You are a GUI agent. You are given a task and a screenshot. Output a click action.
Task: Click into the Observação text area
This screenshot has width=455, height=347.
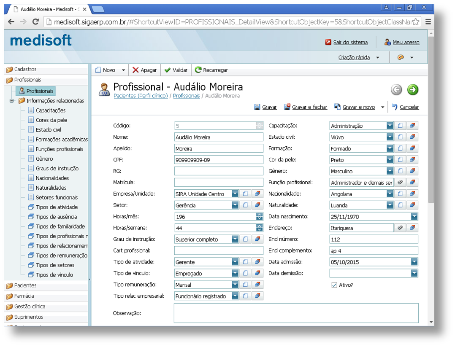[x=296, y=313]
